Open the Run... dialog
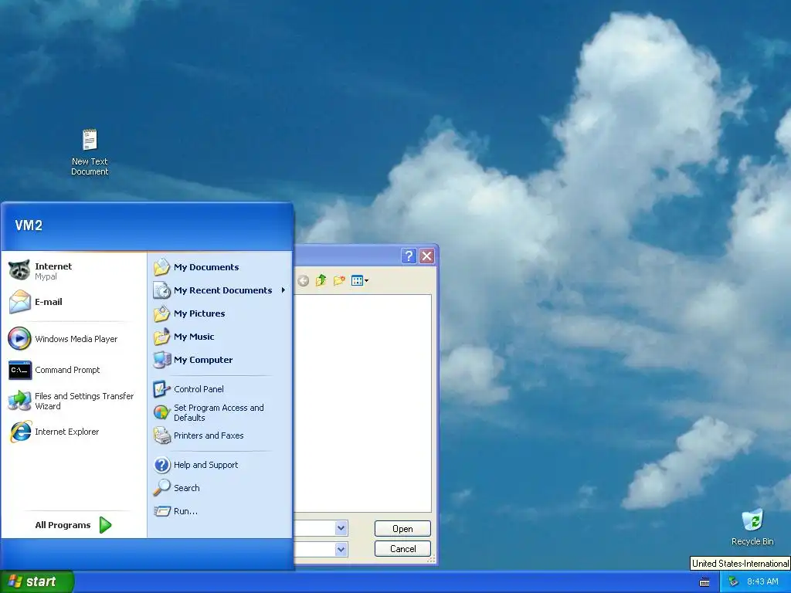This screenshot has width=791, height=593. tap(219, 511)
